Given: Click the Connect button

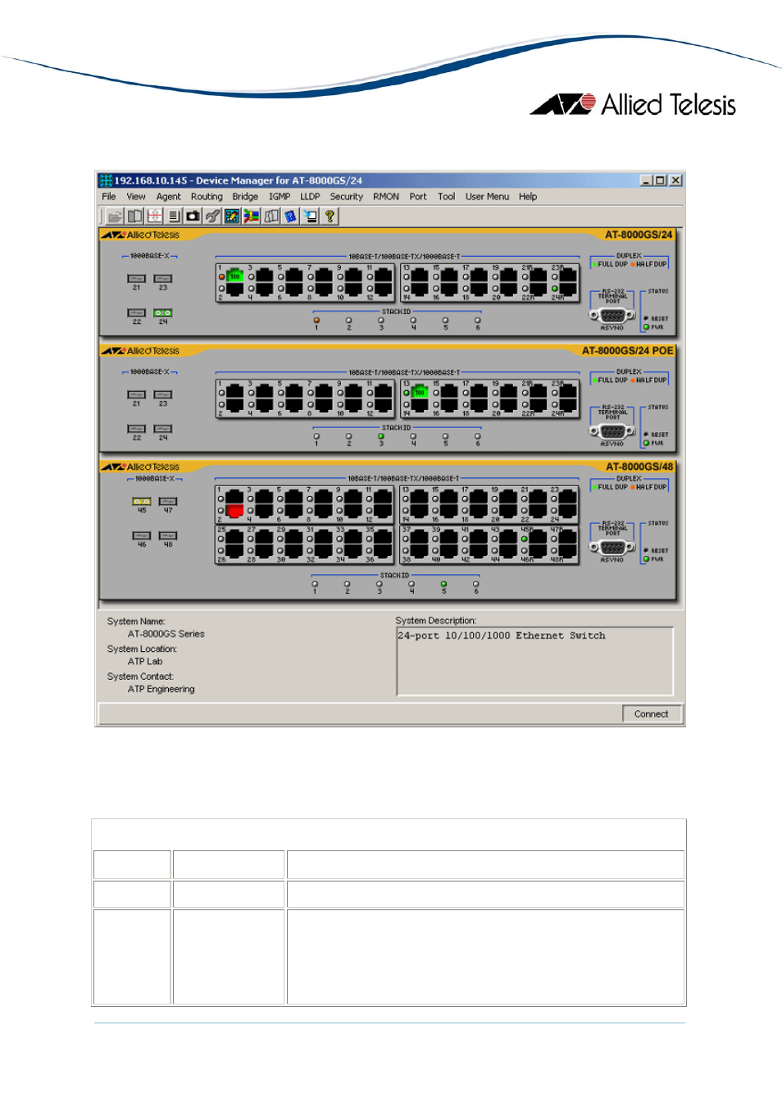Looking at the screenshot, I should (651, 714).
